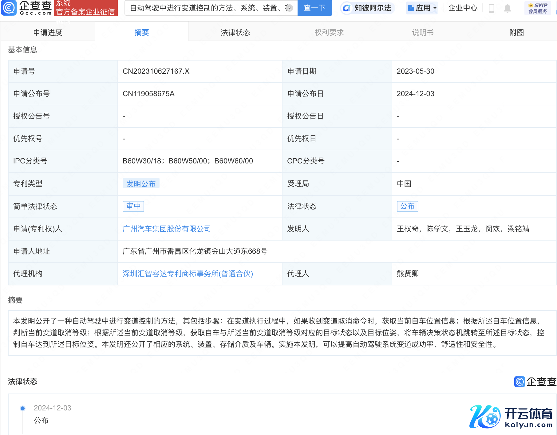Clear the search box text

click(289, 8)
